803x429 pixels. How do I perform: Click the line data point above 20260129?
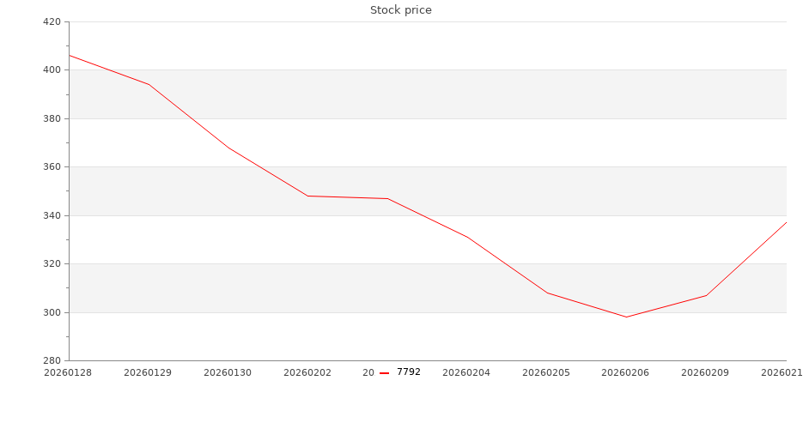click(149, 84)
